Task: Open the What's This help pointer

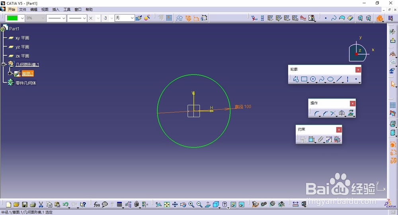Action: pos(83,205)
